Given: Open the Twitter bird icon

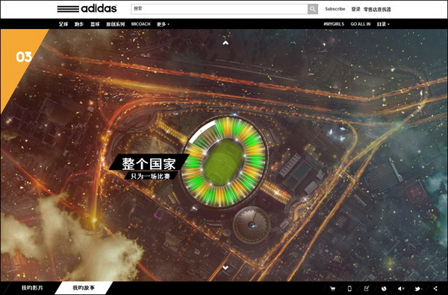Looking at the screenshot, I should pyautogui.click(x=418, y=288).
